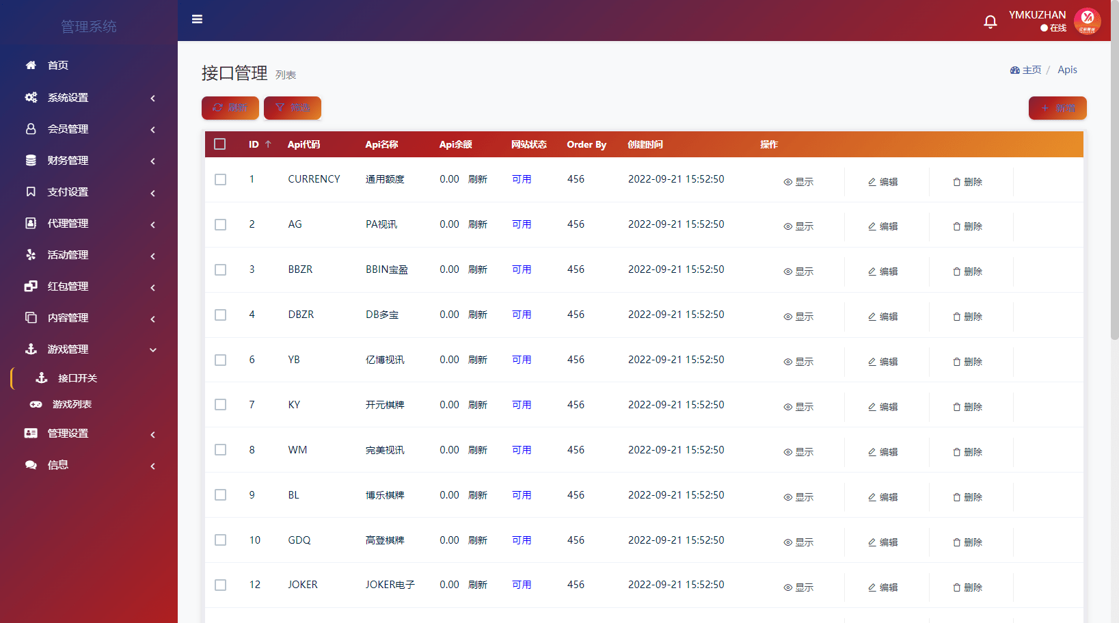Screen dimensions: 1119x623
Task: Click the page vertical scrollbar
Action: pos(1114,171)
